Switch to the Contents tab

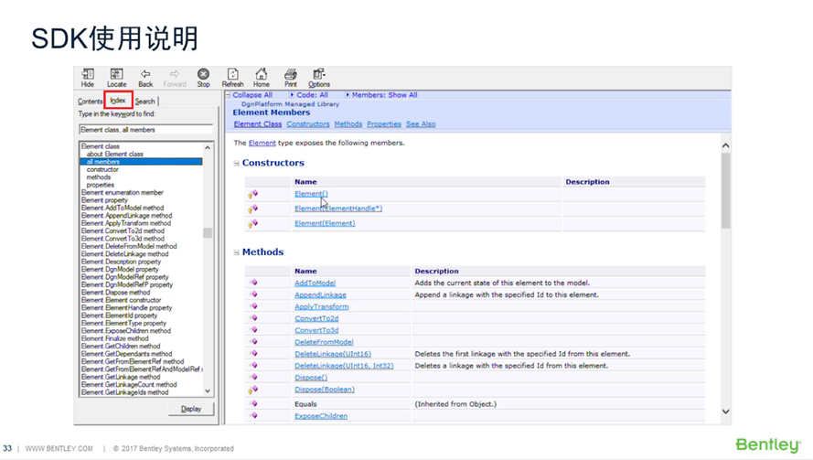tap(91, 102)
